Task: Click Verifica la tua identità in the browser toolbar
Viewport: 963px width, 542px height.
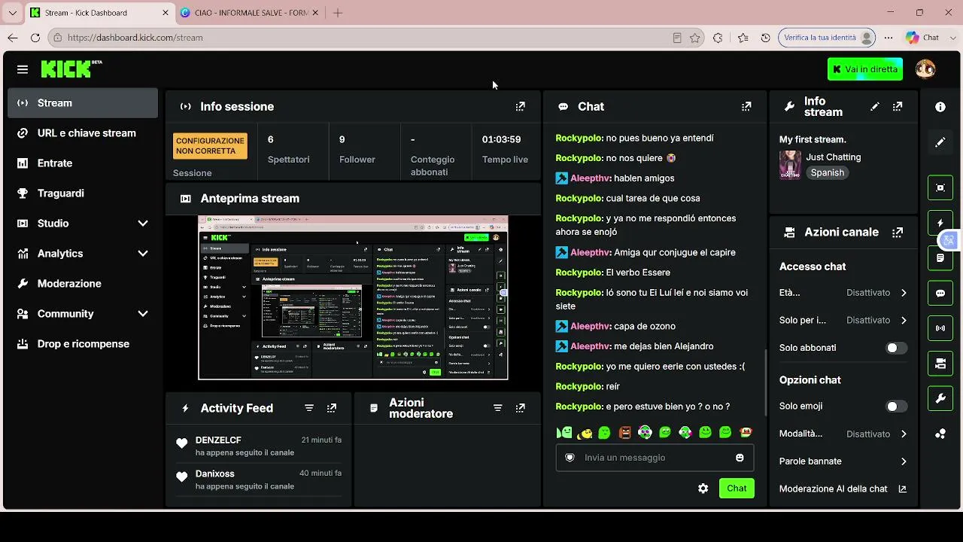Action: pos(827,38)
